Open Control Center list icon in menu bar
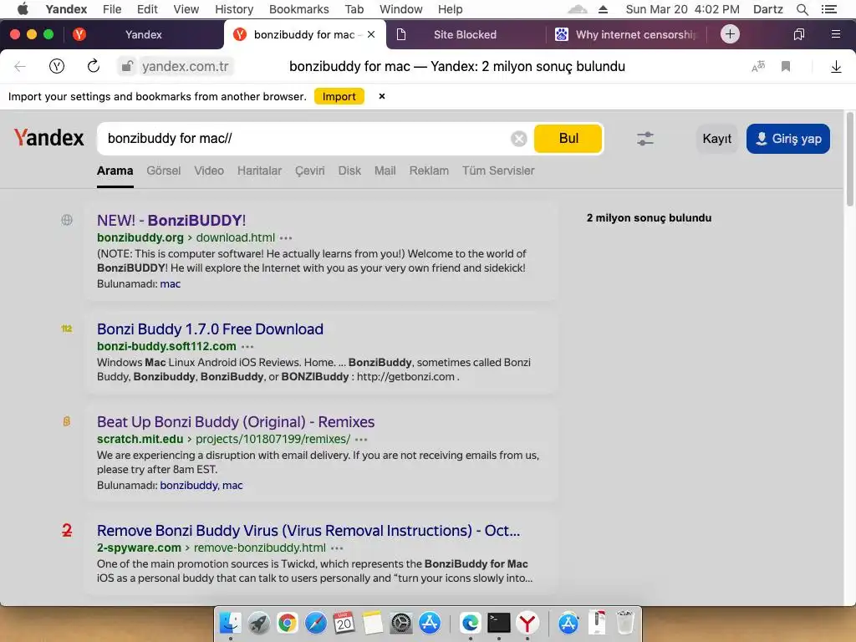Viewport: 856px width, 642px height. pos(828,9)
